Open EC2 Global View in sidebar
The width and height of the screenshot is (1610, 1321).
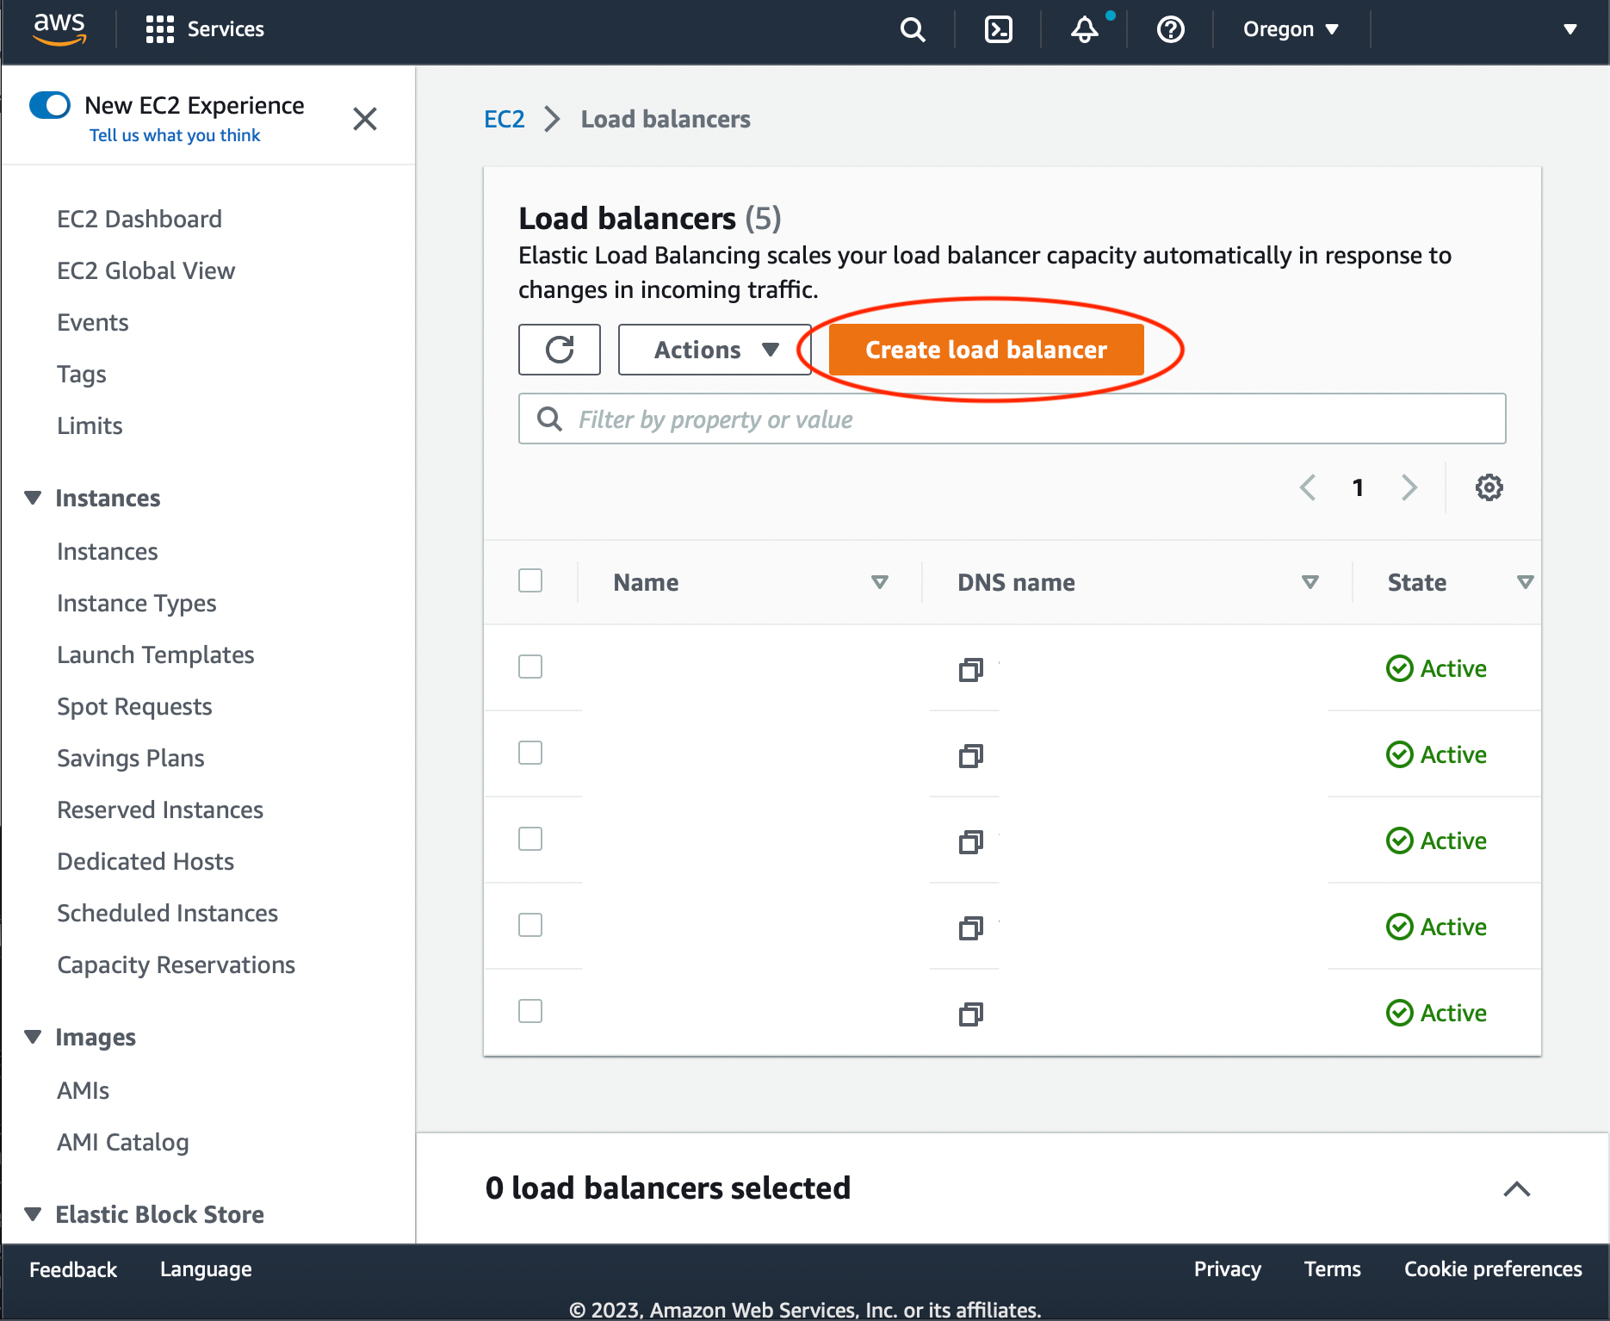coord(146,270)
